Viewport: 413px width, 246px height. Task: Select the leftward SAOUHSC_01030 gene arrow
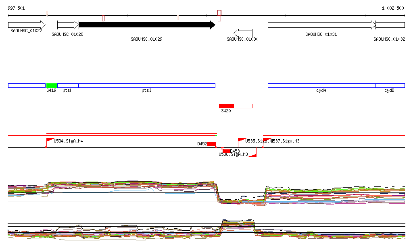point(243,33)
